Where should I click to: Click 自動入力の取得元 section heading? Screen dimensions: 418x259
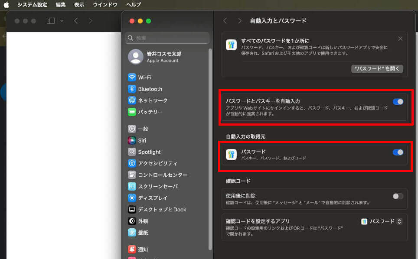coord(245,136)
